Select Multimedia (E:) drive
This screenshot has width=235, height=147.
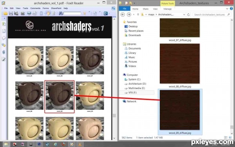pos(137,88)
